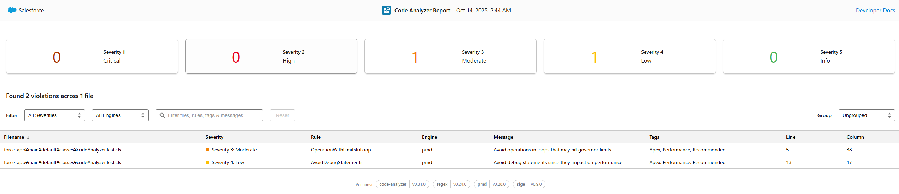Select the Severity 2 High card
This screenshot has height=194, width=899.
coord(271,56)
